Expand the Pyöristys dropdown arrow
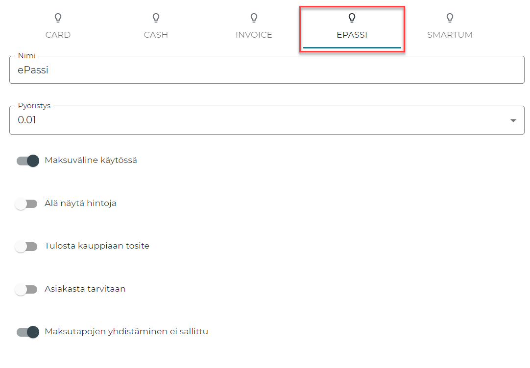530x368 pixels. [513, 120]
